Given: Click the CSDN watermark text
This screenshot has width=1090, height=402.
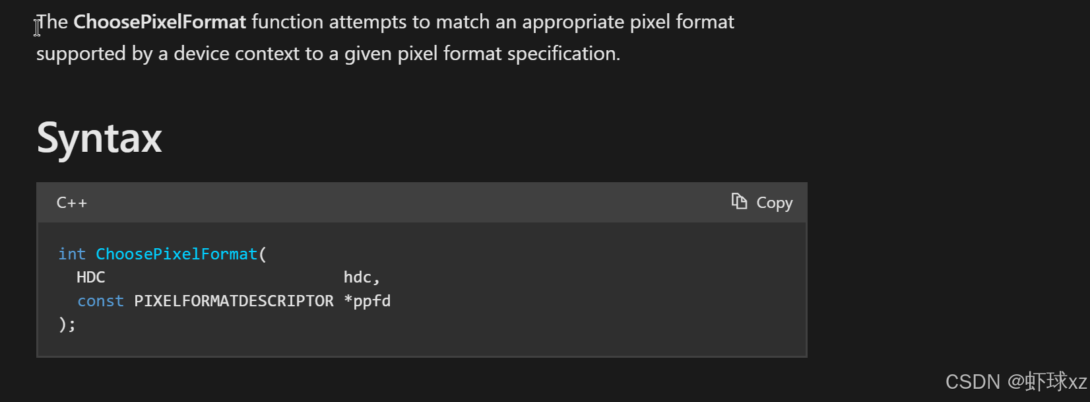Looking at the screenshot, I should coord(1016,382).
